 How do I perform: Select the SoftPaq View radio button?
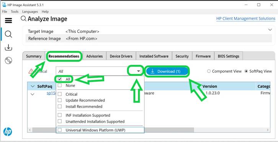(246, 71)
